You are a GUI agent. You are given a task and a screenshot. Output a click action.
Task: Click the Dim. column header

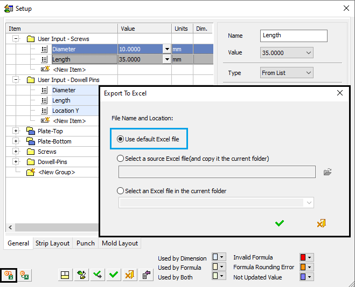[x=203, y=29]
